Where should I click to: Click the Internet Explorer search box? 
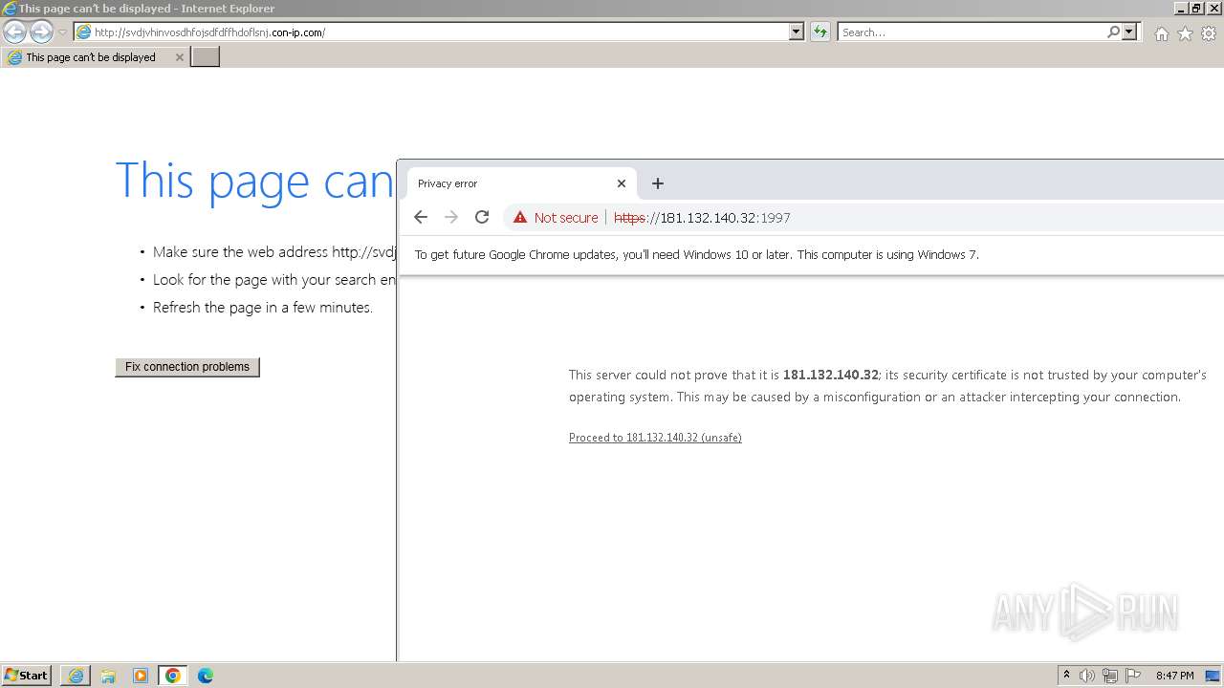tap(972, 32)
